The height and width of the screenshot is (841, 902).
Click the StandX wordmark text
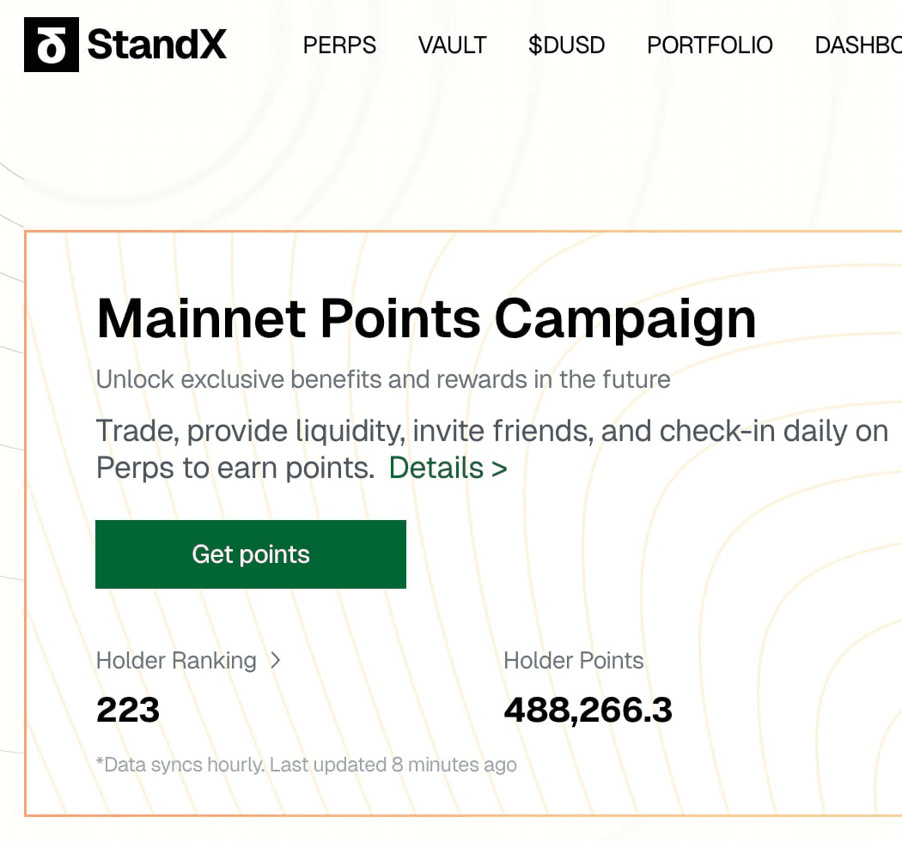pyautogui.click(x=157, y=45)
